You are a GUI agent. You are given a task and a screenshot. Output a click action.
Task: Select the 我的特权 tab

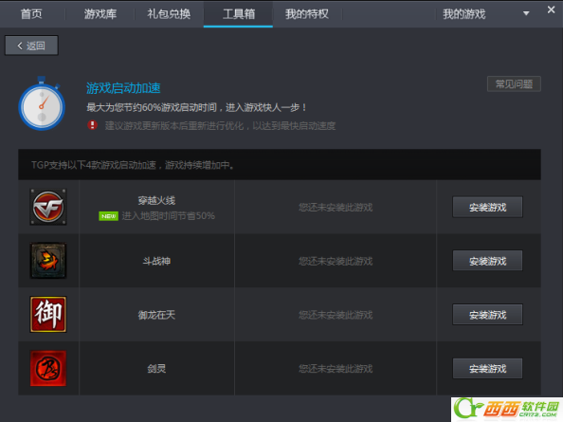pos(307,14)
